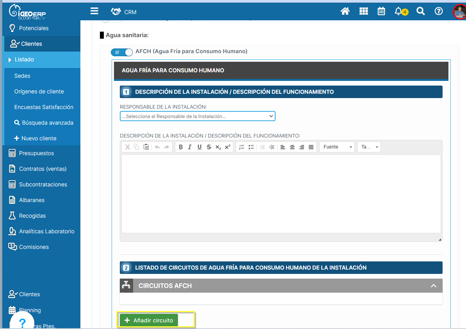The width and height of the screenshot is (466, 329).
Task: Open the notifications bell
Action: (x=399, y=11)
